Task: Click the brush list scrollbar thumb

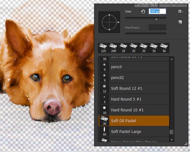Action: point(172,132)
